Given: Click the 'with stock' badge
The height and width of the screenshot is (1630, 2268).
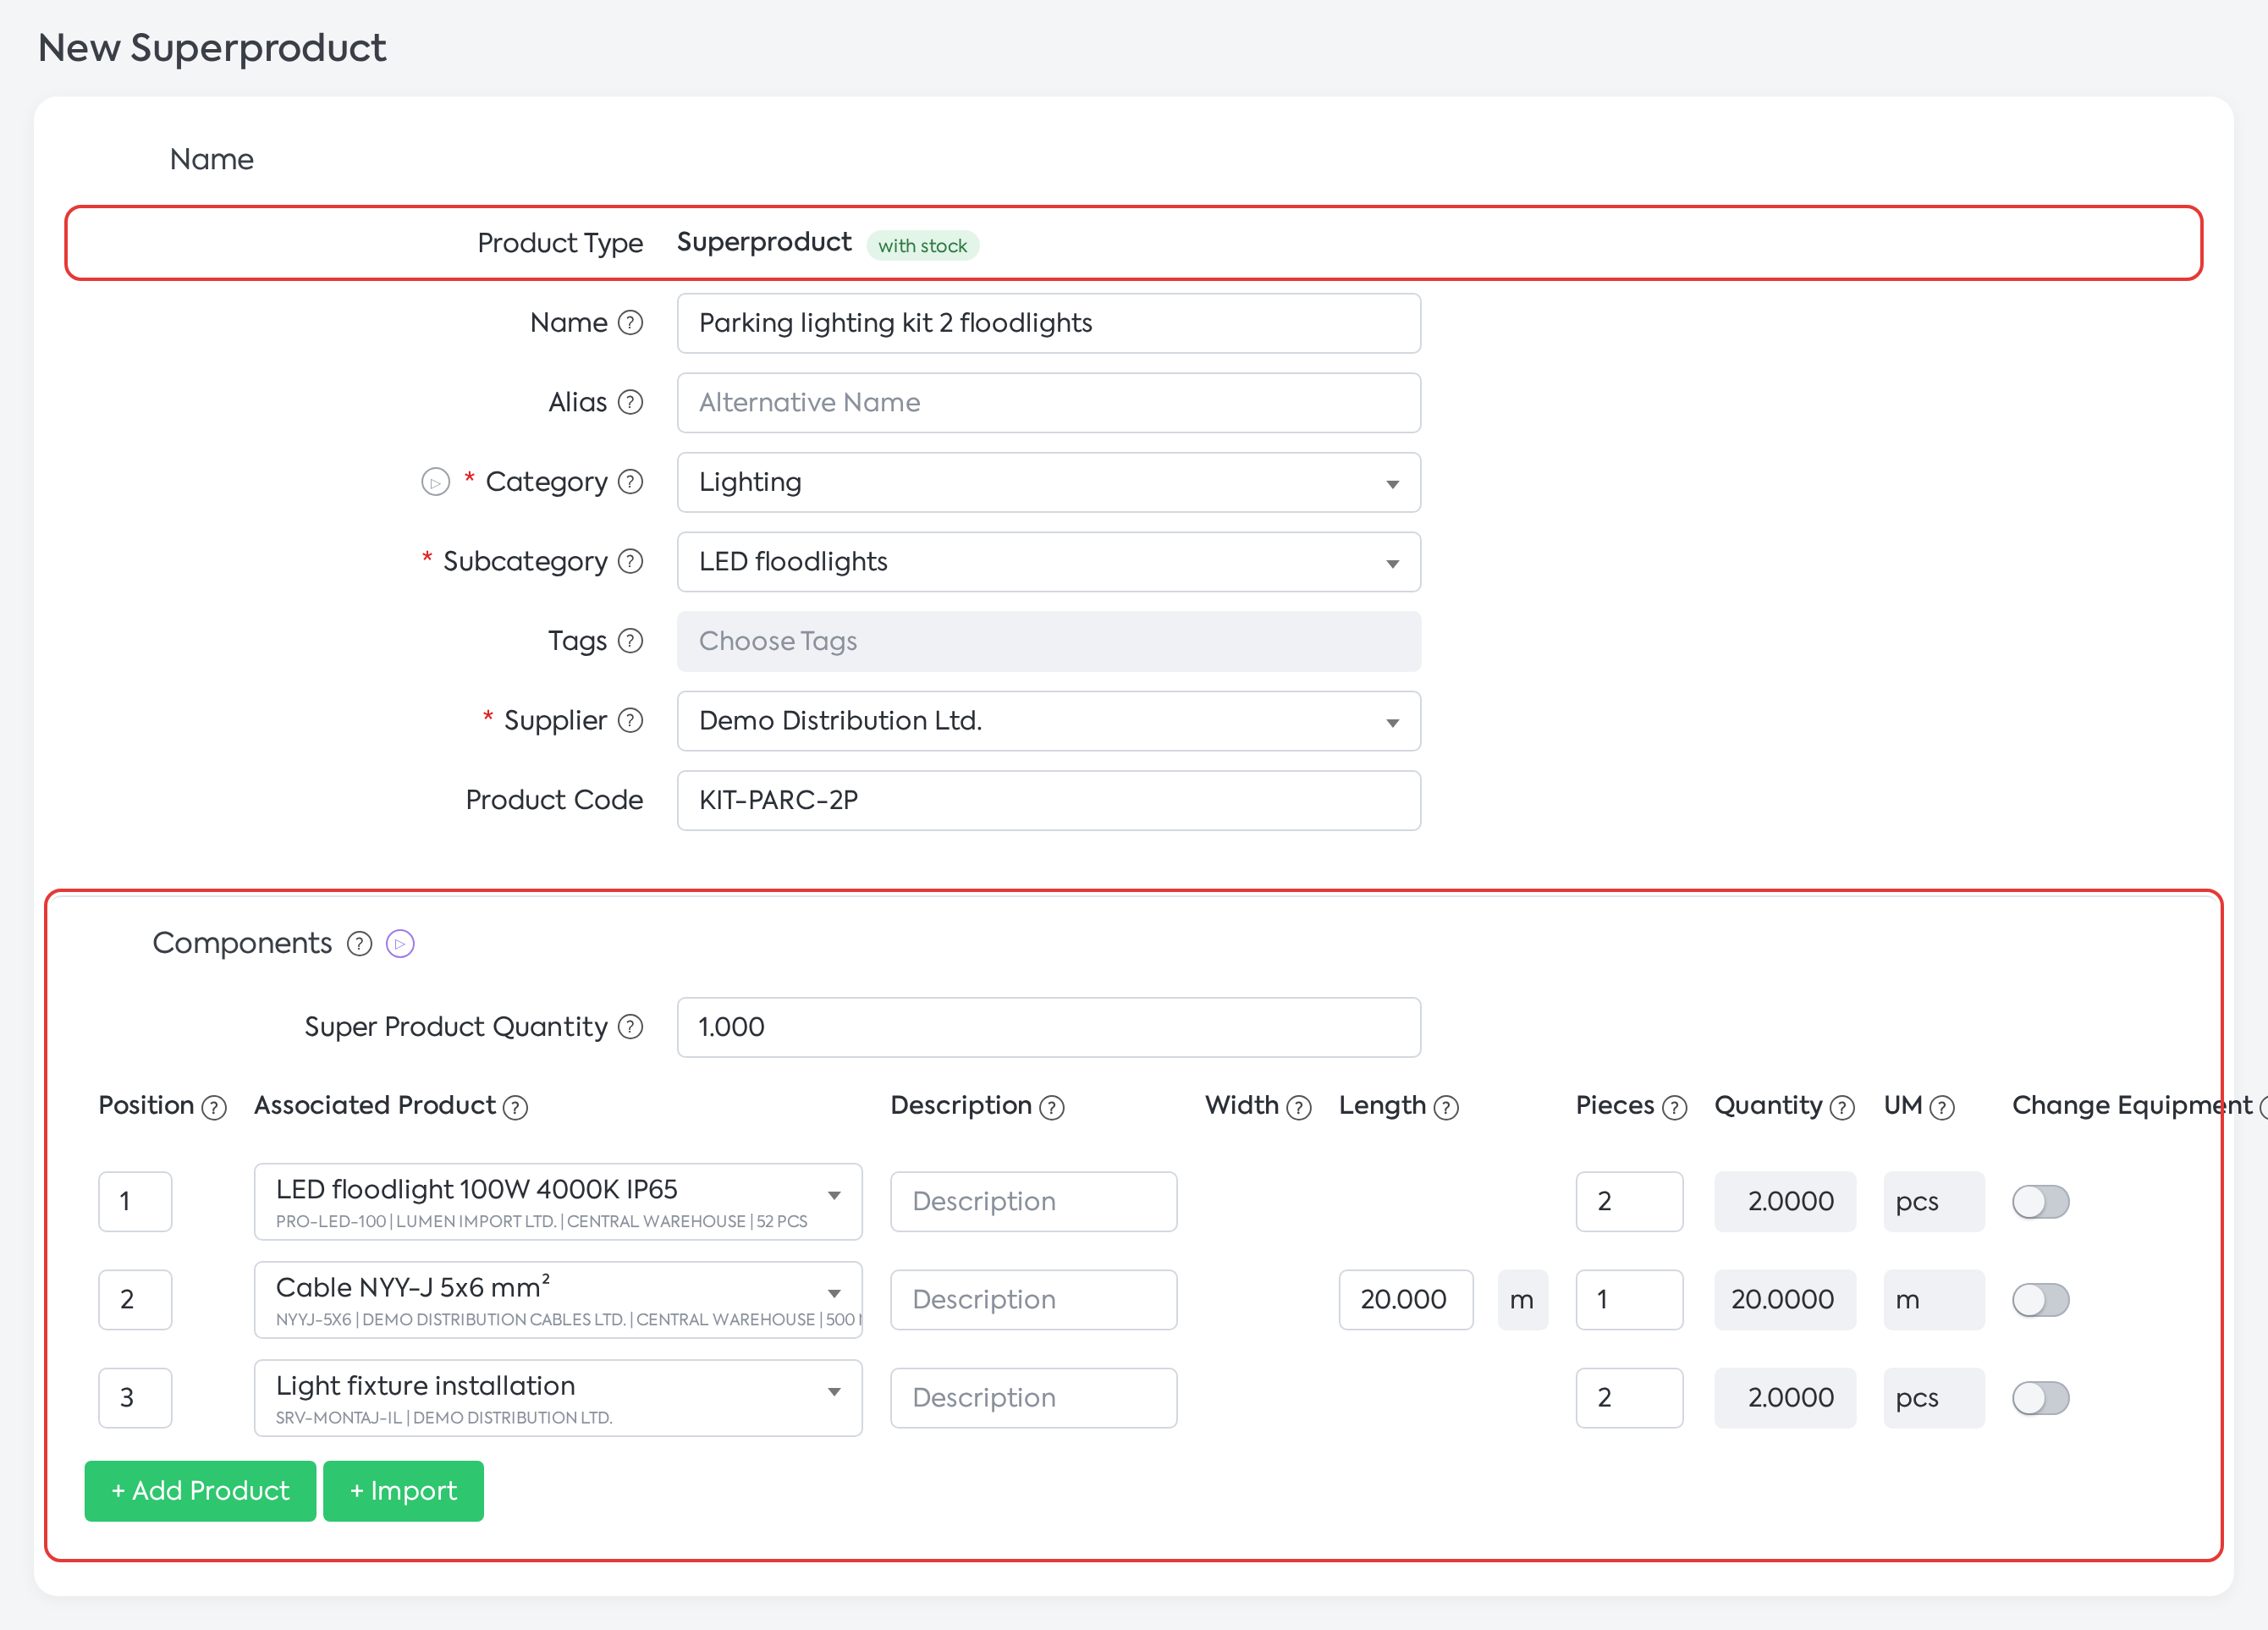Looking at the screenshot, I should click(922, 245).
